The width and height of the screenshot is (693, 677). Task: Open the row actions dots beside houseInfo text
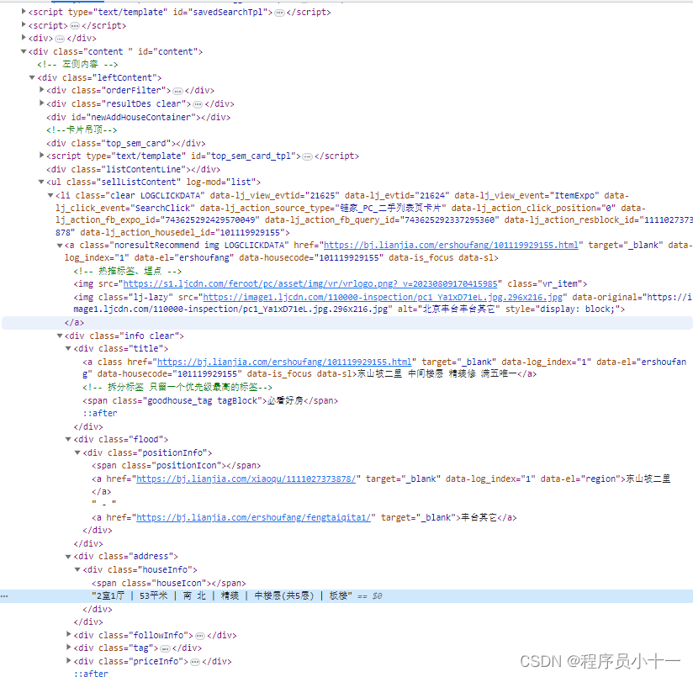tap(4, 596)
